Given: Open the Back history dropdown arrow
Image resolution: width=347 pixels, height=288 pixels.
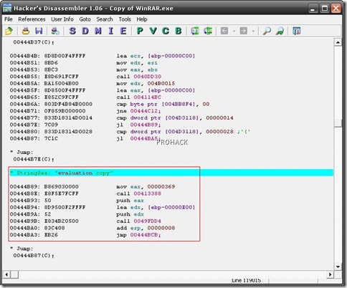Looking at the screenshot, I should 234,31.
